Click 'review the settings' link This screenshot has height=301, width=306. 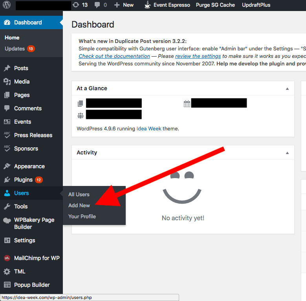(198, 56)
